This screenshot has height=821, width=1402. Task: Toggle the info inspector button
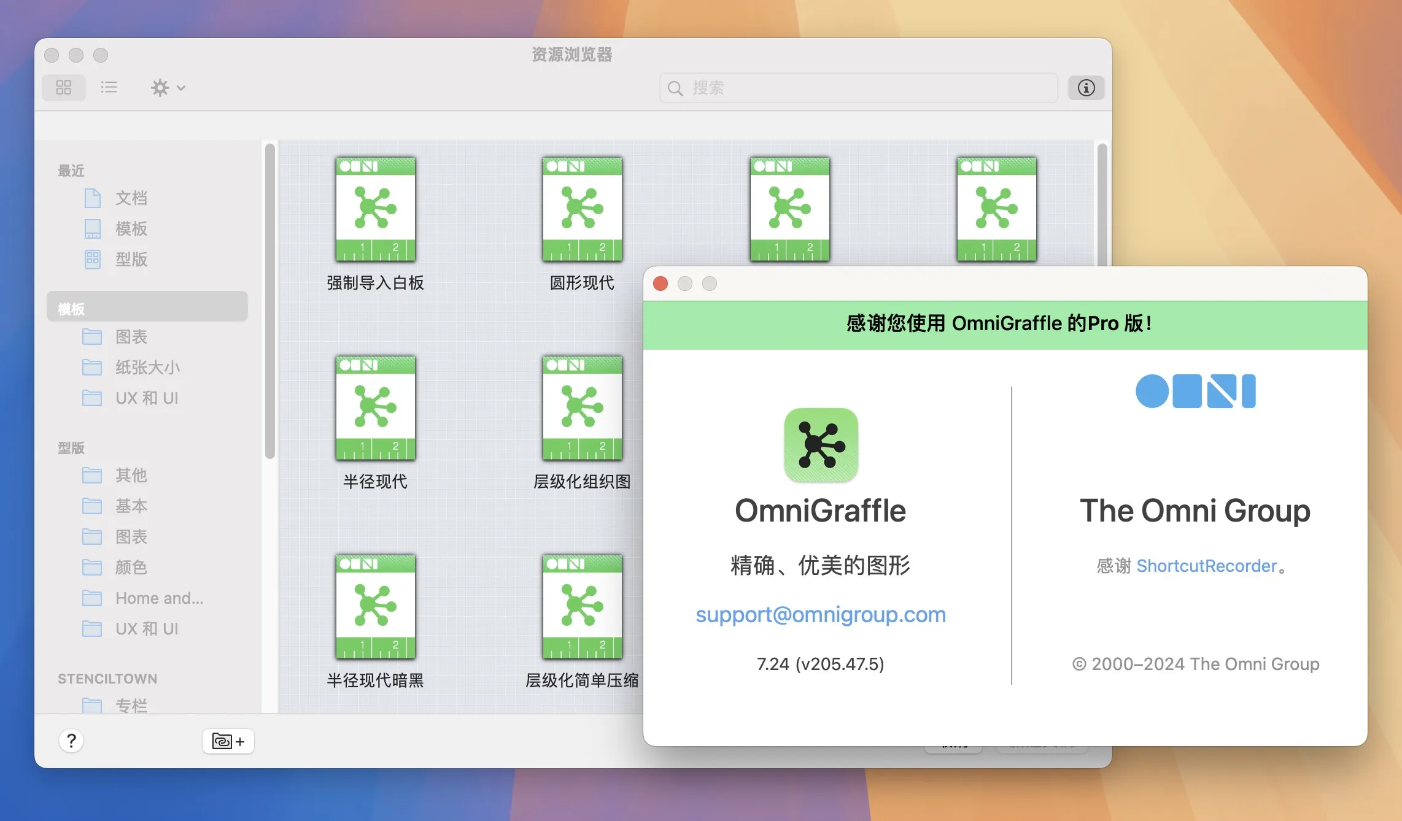[1086, 88]
